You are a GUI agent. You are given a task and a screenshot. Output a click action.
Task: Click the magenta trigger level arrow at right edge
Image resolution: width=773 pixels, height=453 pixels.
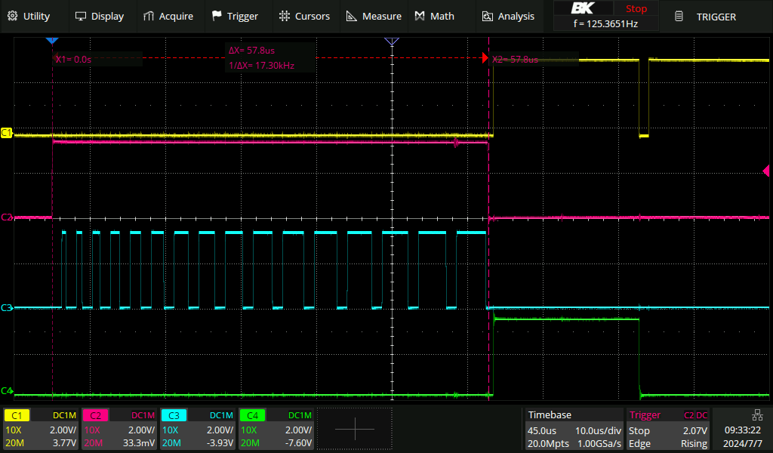766,171
